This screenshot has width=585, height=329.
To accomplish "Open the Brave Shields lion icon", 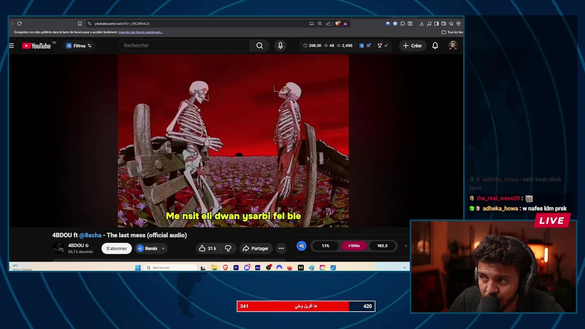I will (x=337, y=23).
